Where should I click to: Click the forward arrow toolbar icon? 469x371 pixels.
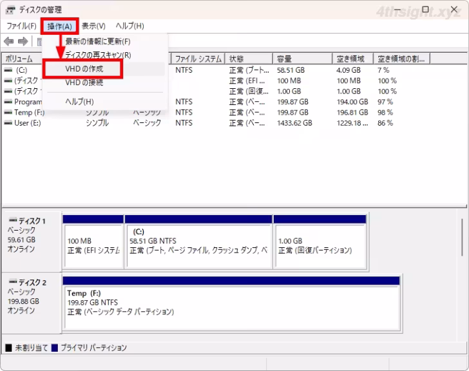point(23,41)
